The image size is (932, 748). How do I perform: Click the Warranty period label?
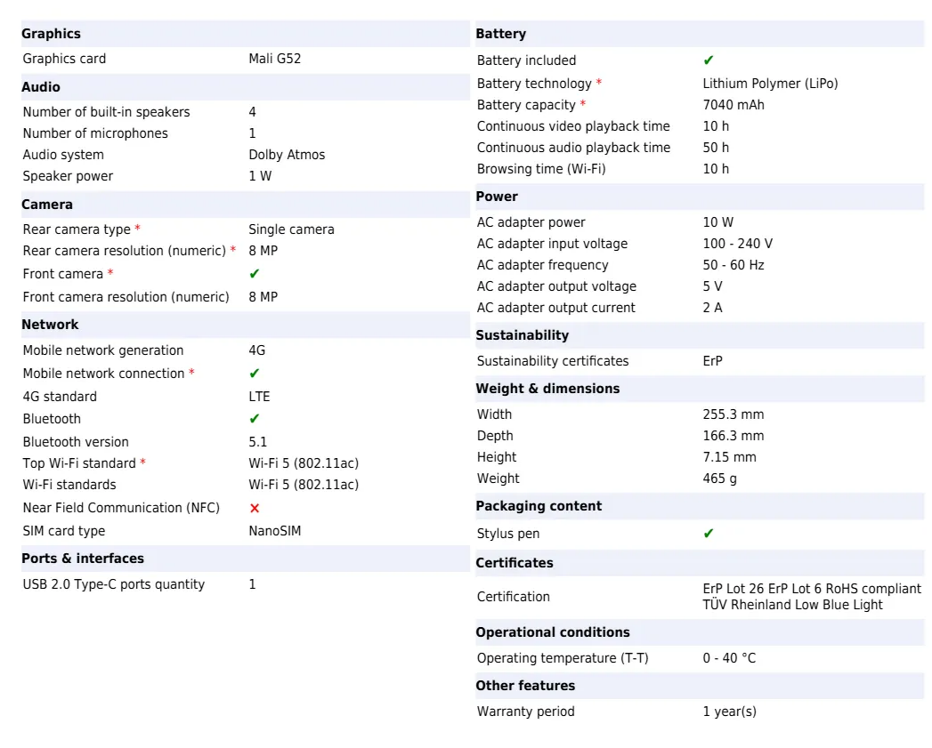526,712
